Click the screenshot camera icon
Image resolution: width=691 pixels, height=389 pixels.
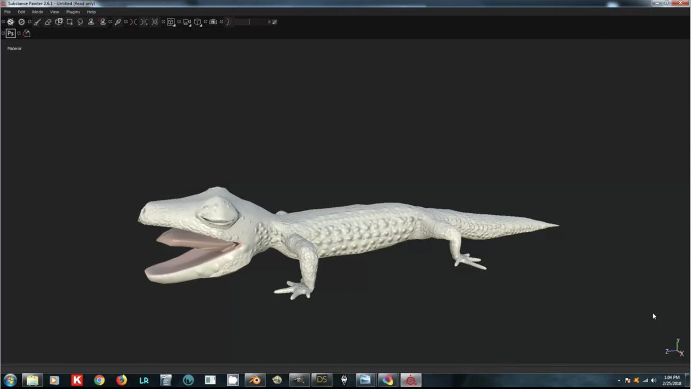point(213,22)
